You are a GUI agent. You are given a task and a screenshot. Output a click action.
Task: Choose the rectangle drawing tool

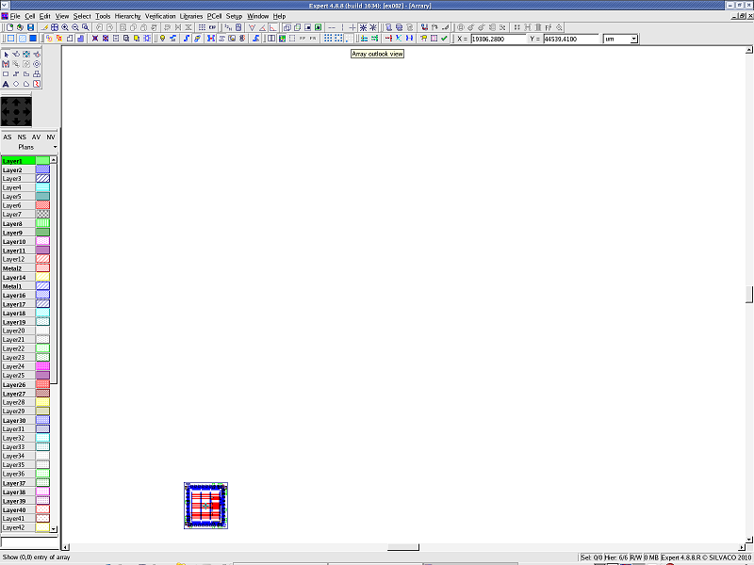(x=6, y=73)
